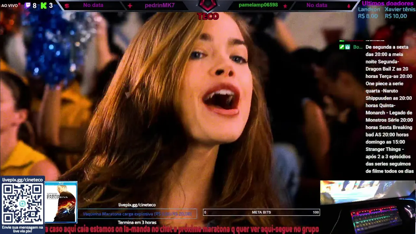
Task: Click the teal robot bot badge in chat
Action: click(347, 47)
